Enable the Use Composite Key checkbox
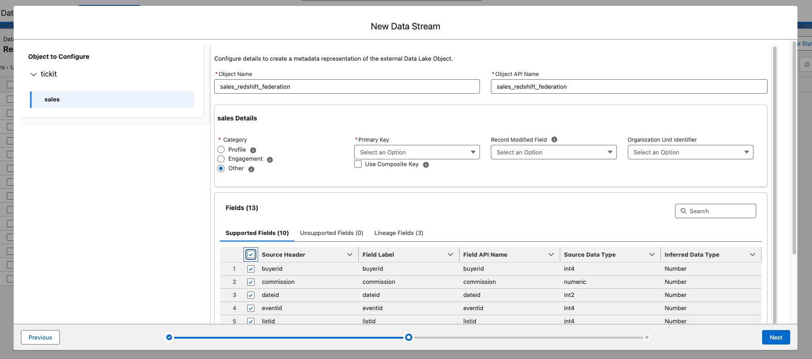Viewport: 812px width, 359px height. tap(358, 164)
